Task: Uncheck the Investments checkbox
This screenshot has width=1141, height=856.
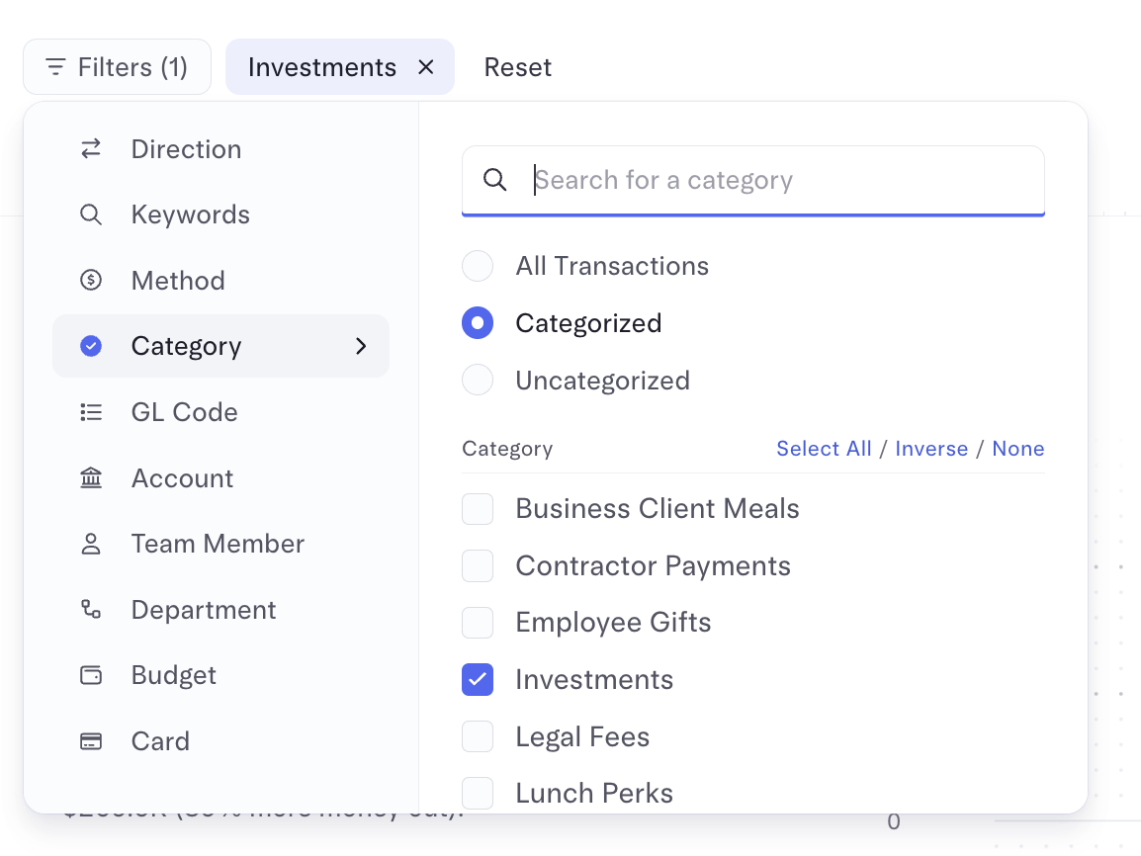Action: pos(478,680)
